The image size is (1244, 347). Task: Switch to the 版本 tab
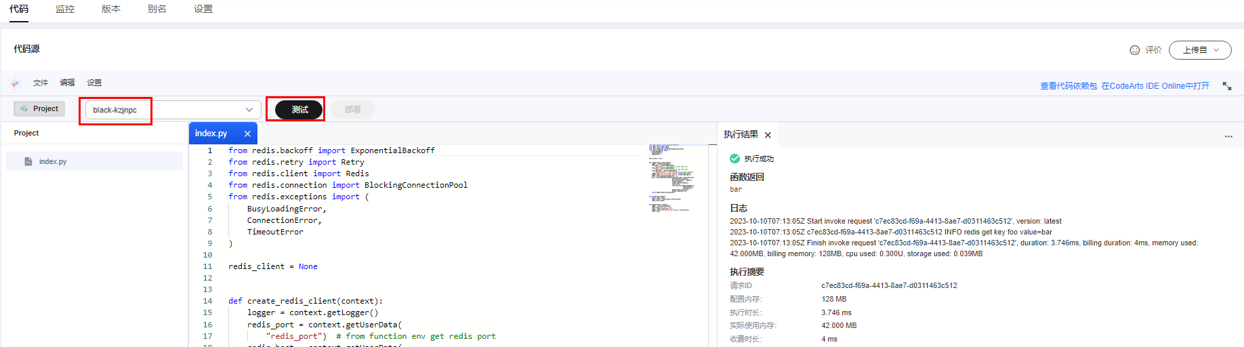111,9
